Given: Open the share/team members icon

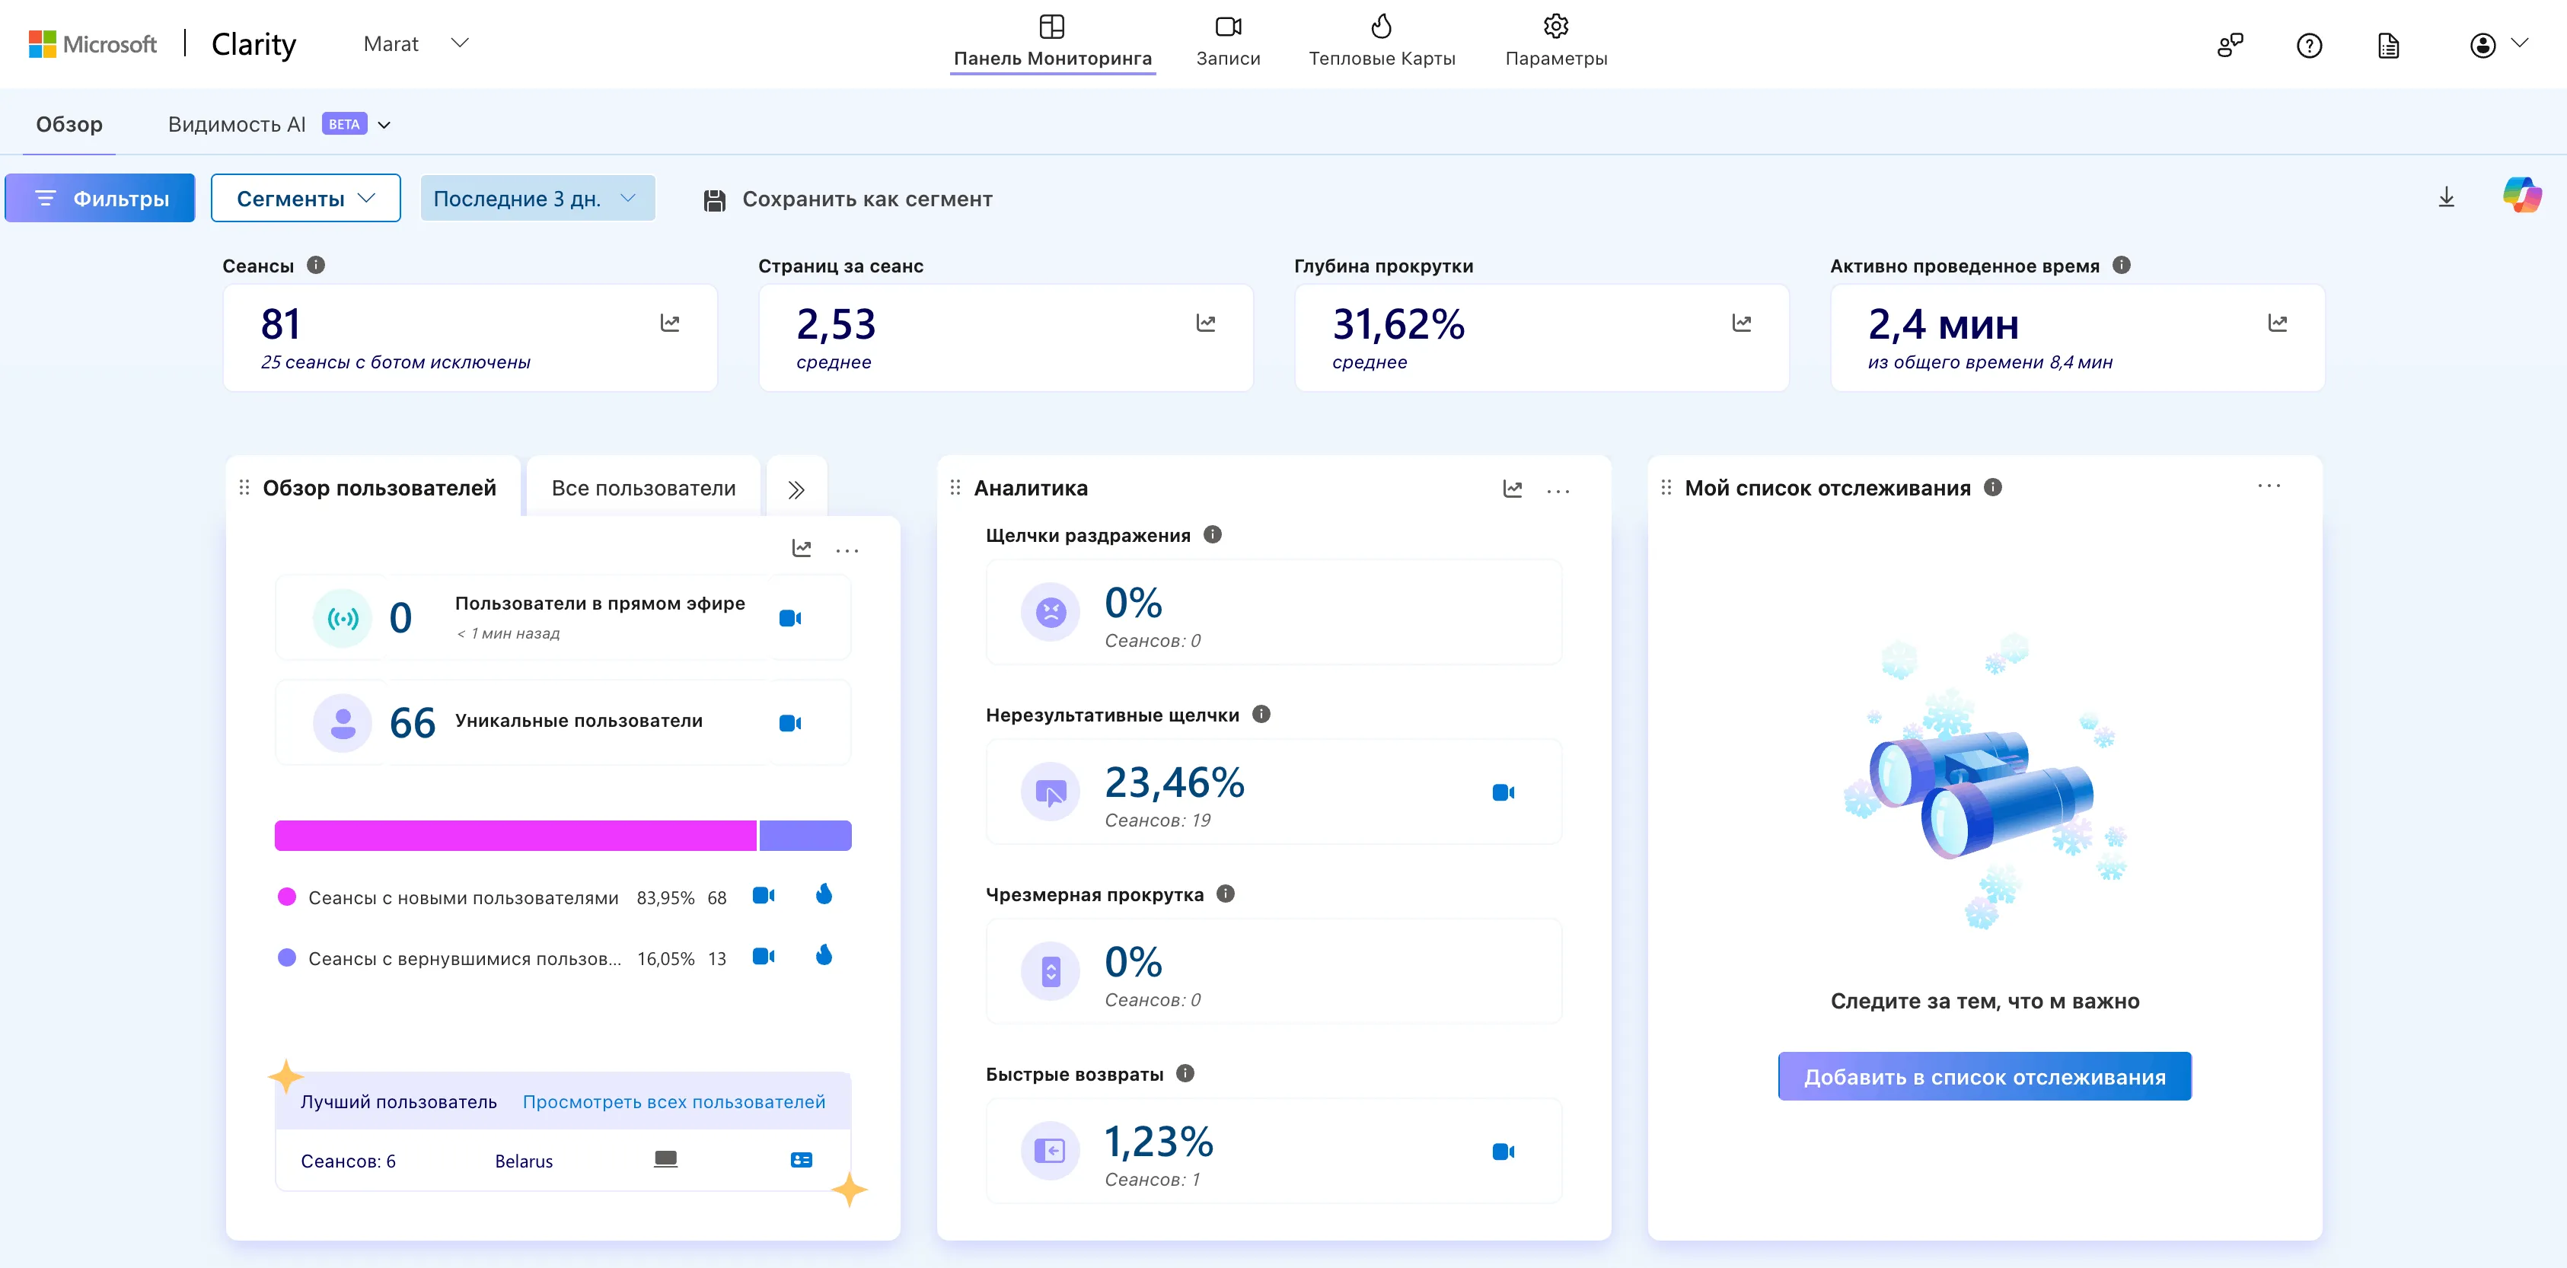Looking at the screenshot, I should [2231, 45].
